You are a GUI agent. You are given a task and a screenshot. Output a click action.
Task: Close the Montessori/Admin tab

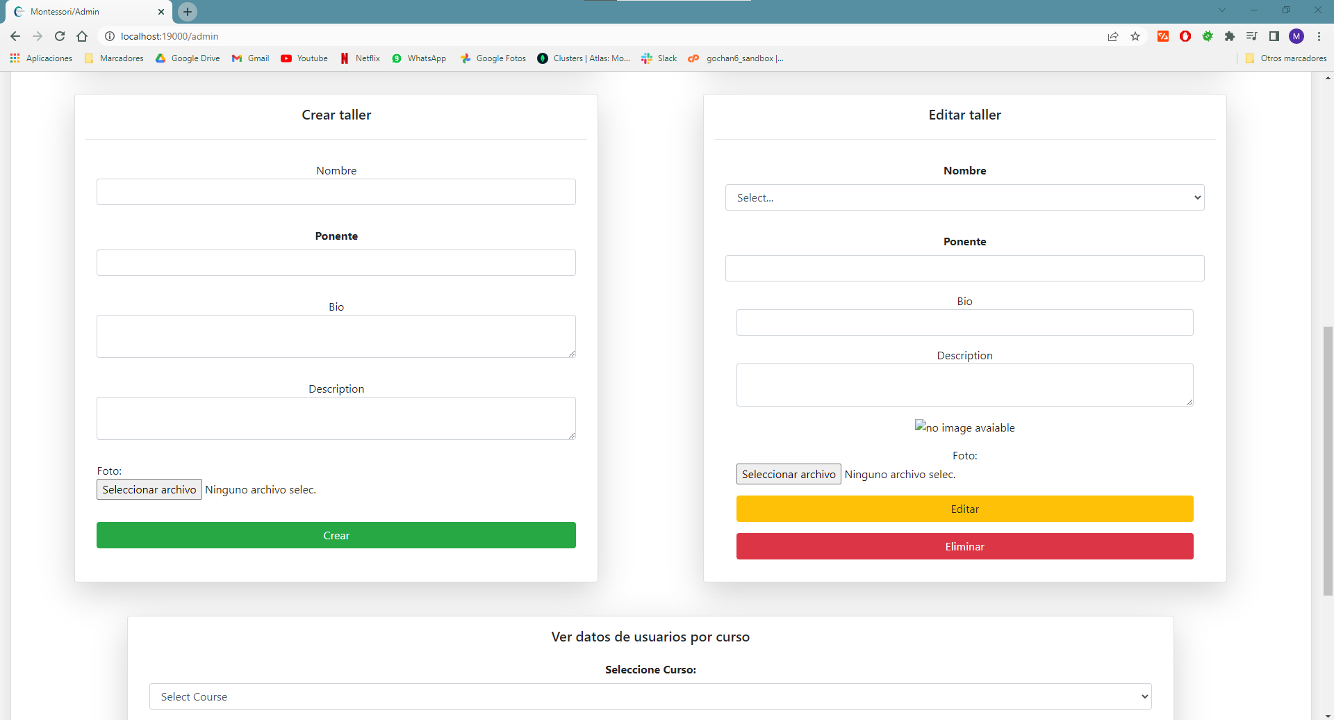(161, 12)
